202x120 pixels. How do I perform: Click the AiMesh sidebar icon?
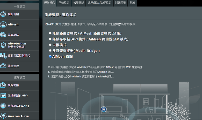(x=3, y=24)
